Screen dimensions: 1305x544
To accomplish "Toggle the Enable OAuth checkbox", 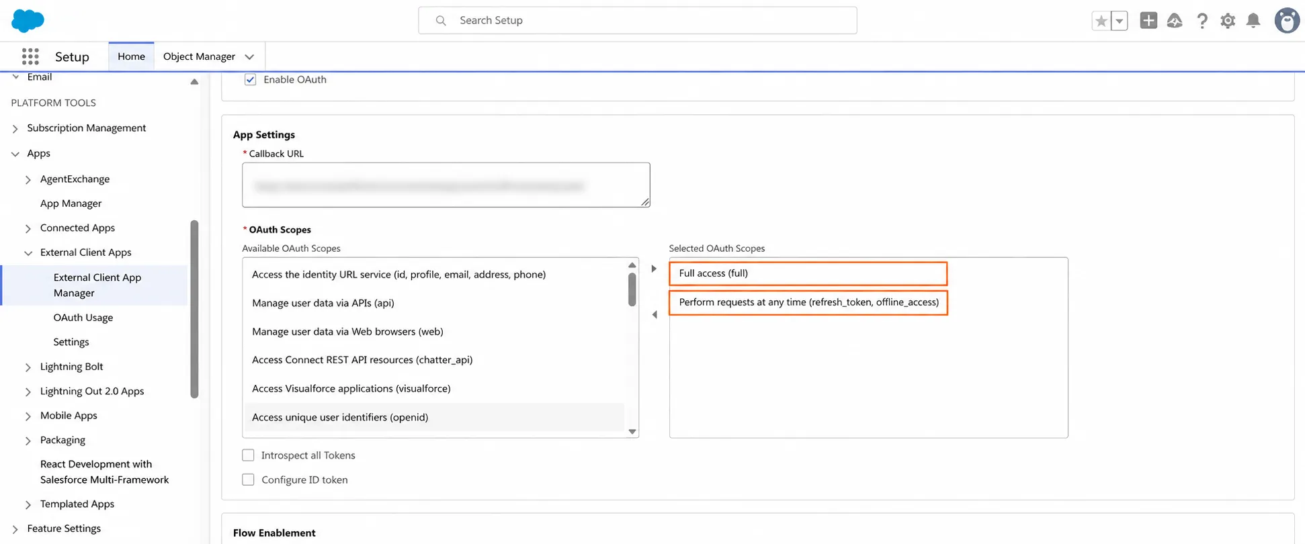I will 250,79.
